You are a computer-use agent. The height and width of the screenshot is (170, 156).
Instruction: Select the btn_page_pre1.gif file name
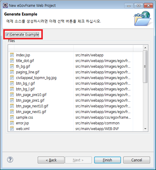30,101
